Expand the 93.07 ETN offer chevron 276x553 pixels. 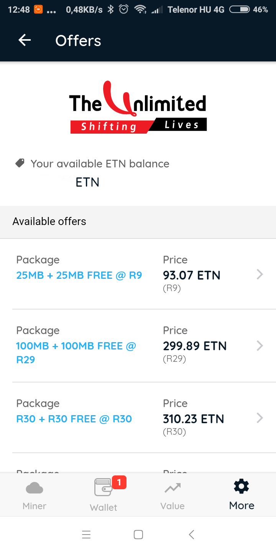(260, 274)
